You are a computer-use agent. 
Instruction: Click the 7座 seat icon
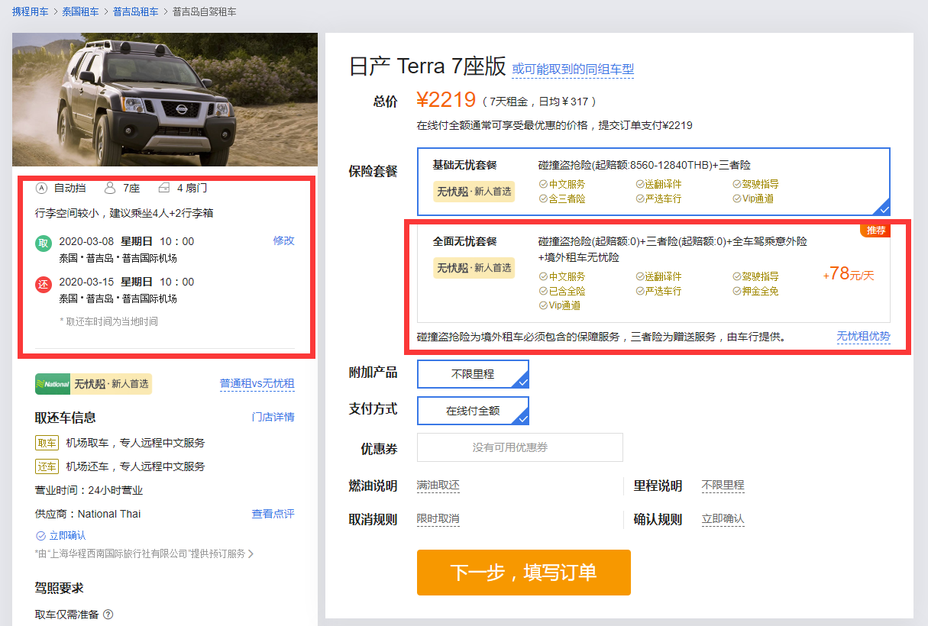(110, 188)
